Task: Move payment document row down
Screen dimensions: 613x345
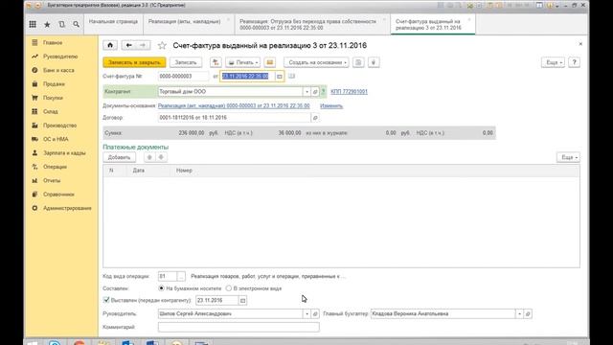Action: point(161,157)
